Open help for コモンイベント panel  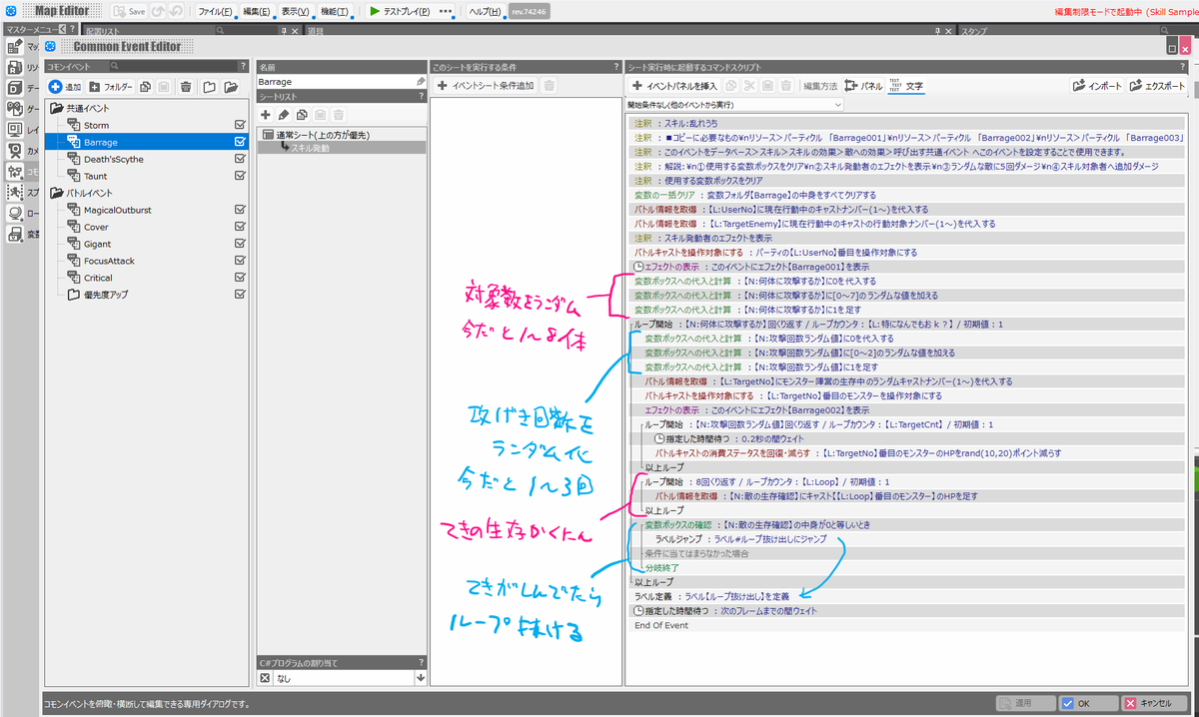pyautogui.click(x=243, y=66)
